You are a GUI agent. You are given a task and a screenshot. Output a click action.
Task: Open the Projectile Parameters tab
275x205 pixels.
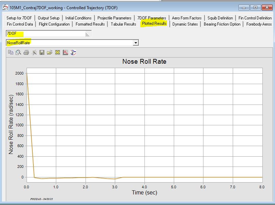point(114,18)
